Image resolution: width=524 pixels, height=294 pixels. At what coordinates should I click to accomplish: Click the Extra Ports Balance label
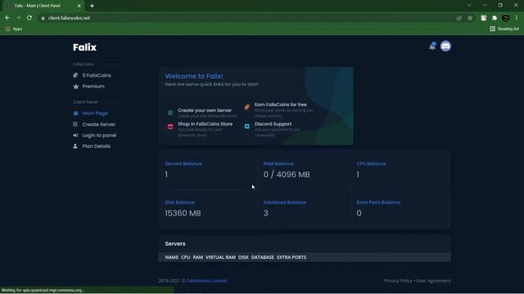click(x=378, y=203)
